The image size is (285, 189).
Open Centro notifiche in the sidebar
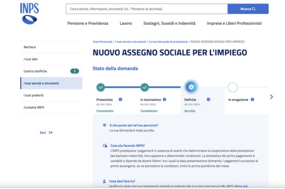[51, 71]
